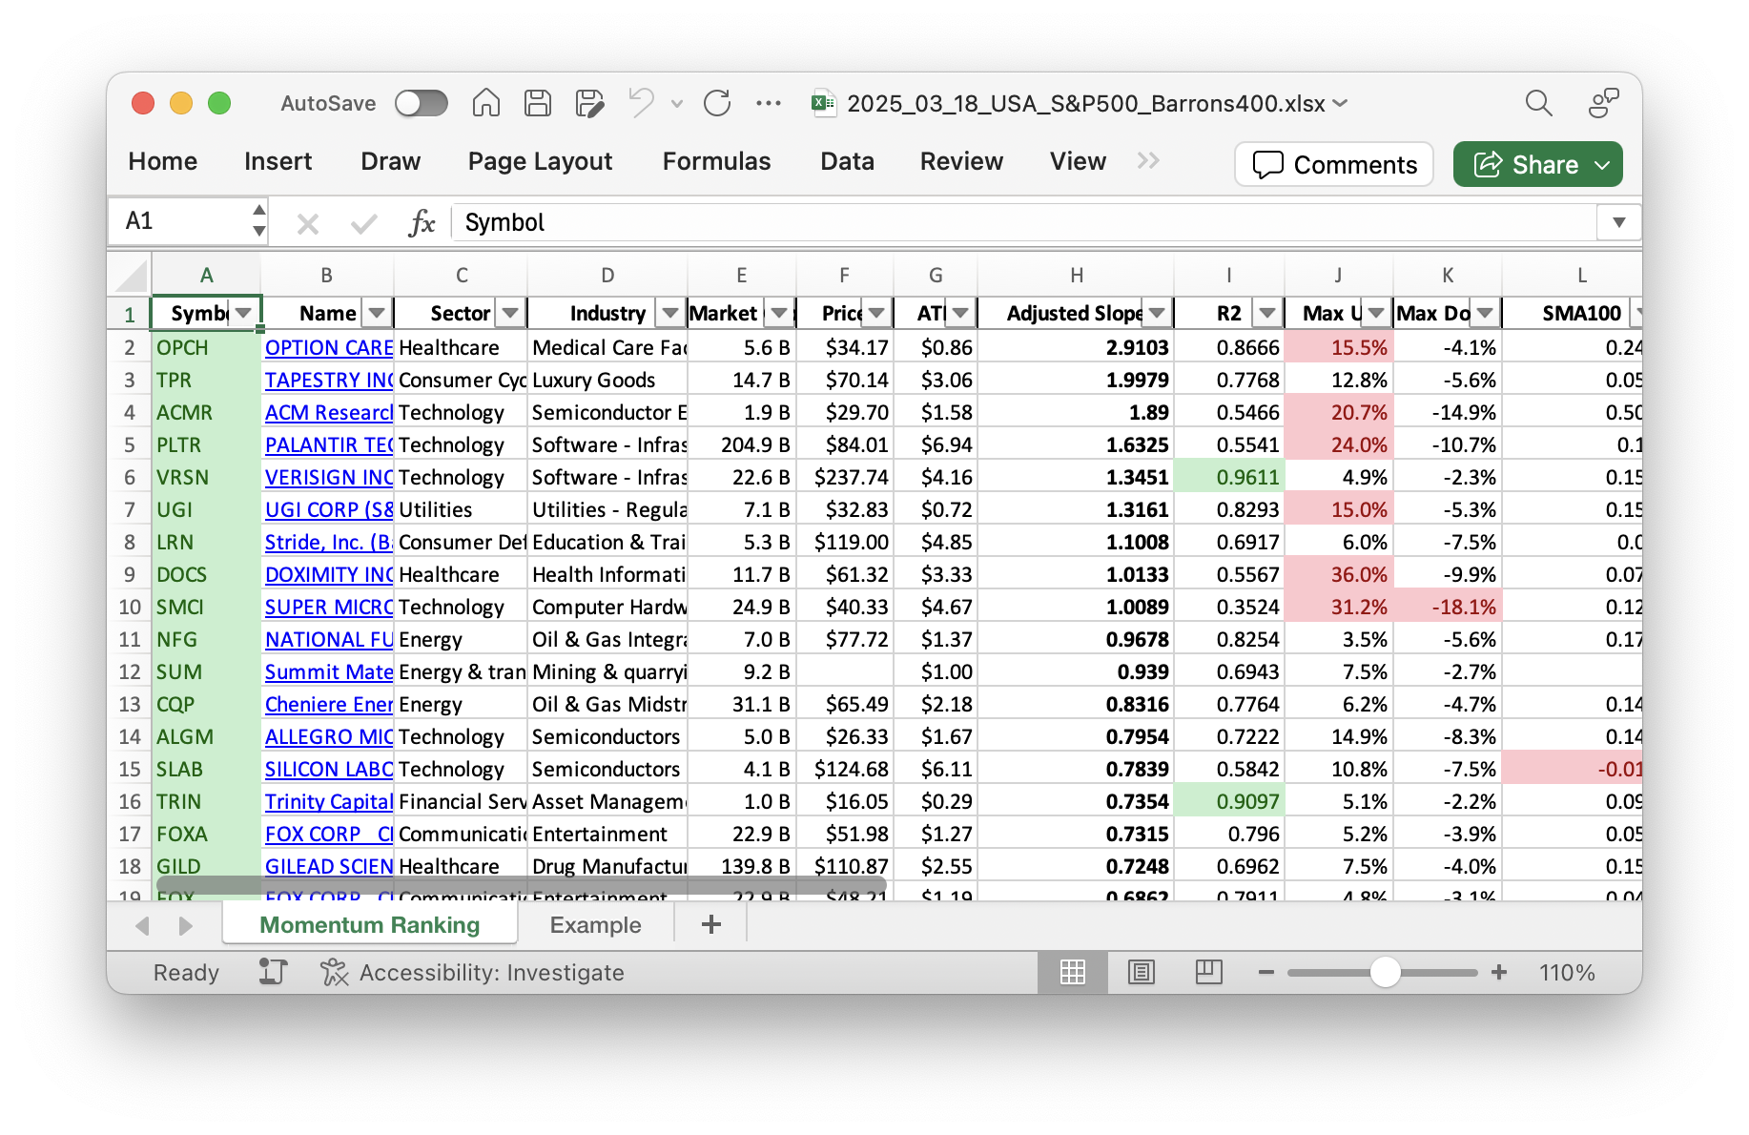Image resolution: width=1749 pixels, height=1135 pixels.
Task: Click the Save icon
Action: [x=538, y=103]
